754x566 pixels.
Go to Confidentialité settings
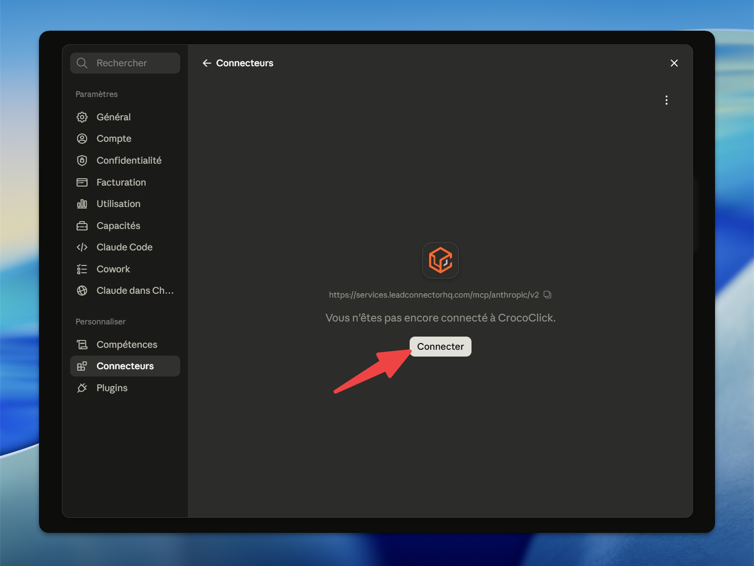pos(125,160)
